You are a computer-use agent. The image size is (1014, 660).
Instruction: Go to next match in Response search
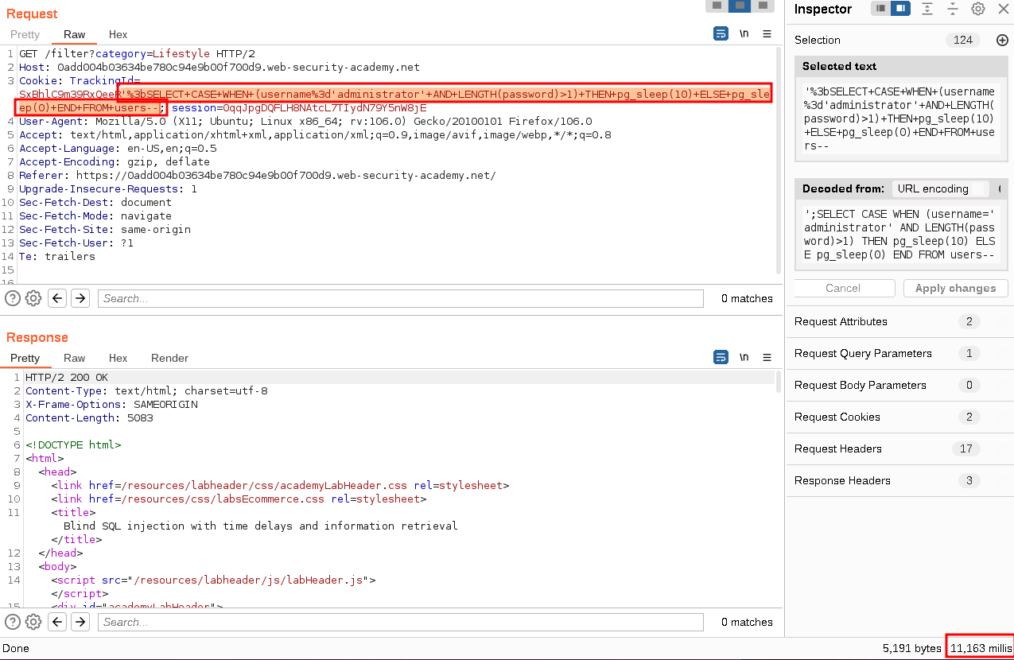[80, 622]
